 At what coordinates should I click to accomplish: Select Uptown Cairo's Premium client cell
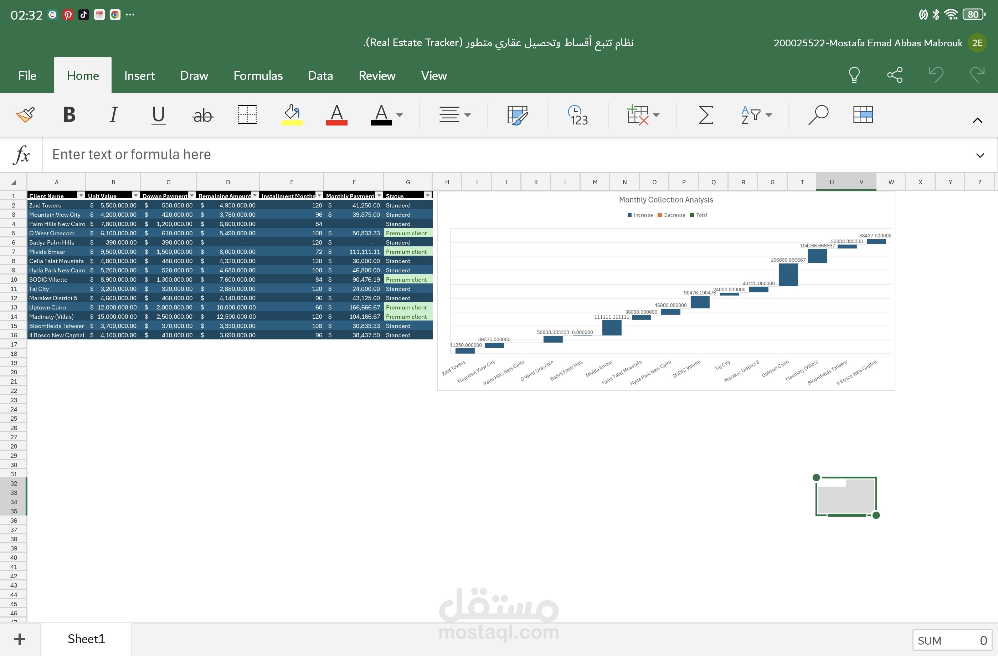(408, 307)
